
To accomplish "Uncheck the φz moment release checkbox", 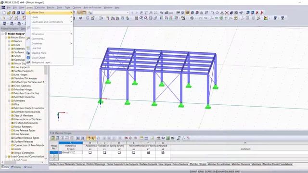I will coord(163,152).
